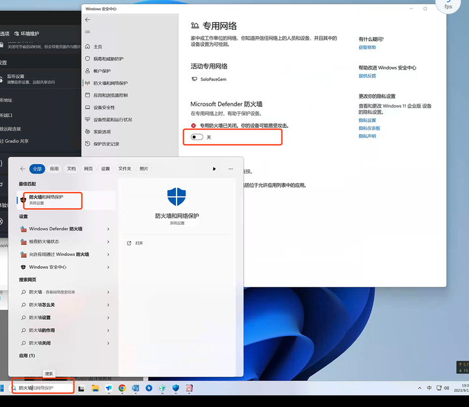The width and height of the screenshot is (469, 407).
Task: Select best match 防火墙和网络保护 系统设置
Action: pos(66,200)
